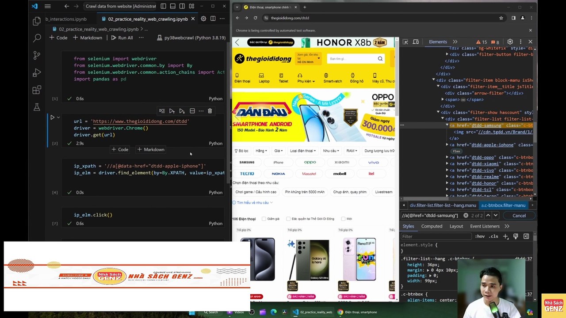Open the Phụ kiện category dropdown
The width and height of the screenshot is (566, 318).
pos(306,78)
